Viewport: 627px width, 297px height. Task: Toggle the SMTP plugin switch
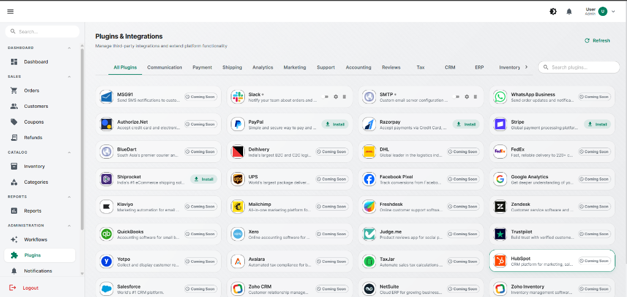[x=456, y=97]
